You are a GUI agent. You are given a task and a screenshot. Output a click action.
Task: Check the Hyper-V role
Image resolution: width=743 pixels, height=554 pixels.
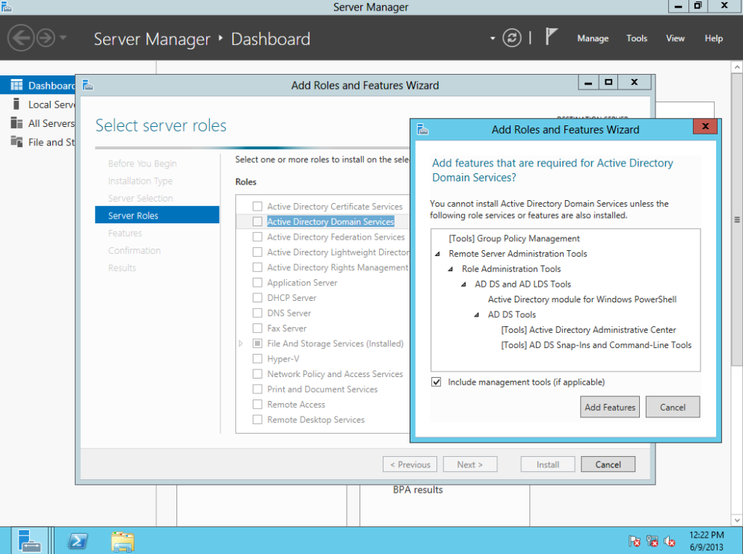(x=257, y=358)
